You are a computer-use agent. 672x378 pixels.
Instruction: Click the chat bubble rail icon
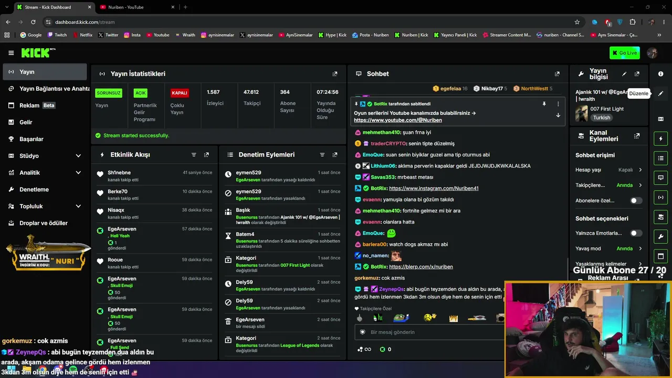pos(660,178)
